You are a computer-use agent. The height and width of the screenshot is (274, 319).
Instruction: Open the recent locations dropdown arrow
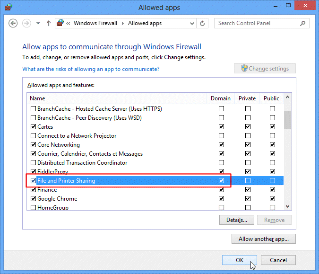tap(38, 23)
